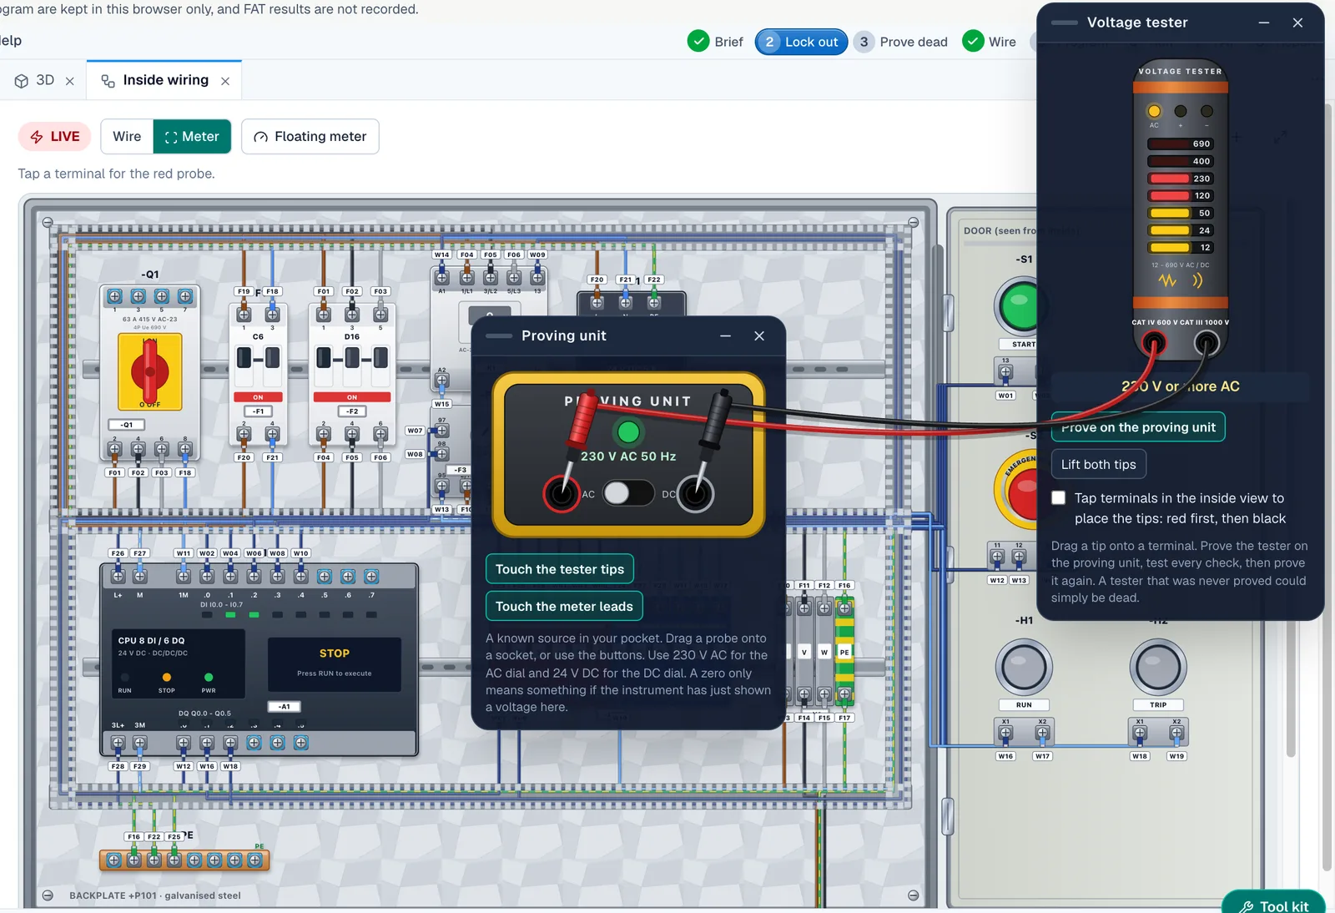Close the Voltage tester panel
Image resolution: width=1335 pixels, height=913 pixels.
pos(1297,23)
